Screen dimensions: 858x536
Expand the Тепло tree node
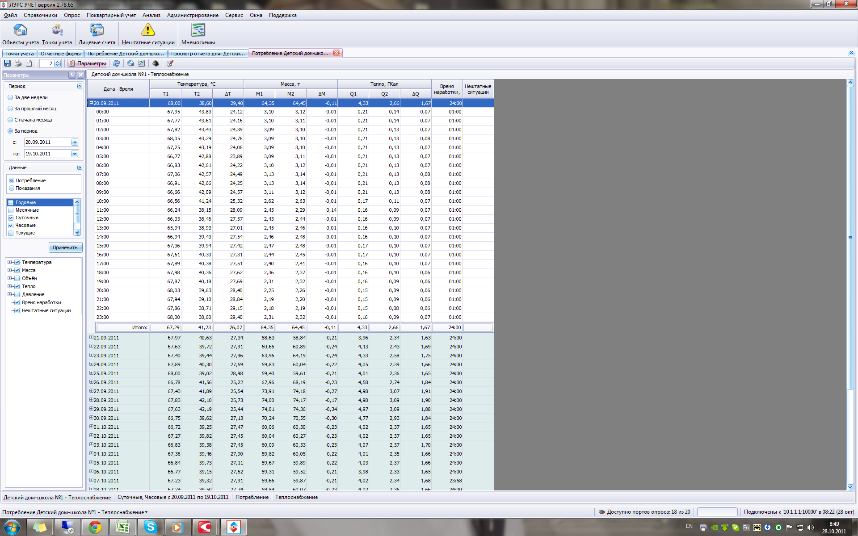coord(9,286)
